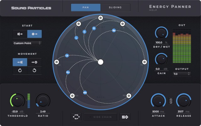
Task: Open the Custom Point dropdown
Action: [x=27, y=43]
